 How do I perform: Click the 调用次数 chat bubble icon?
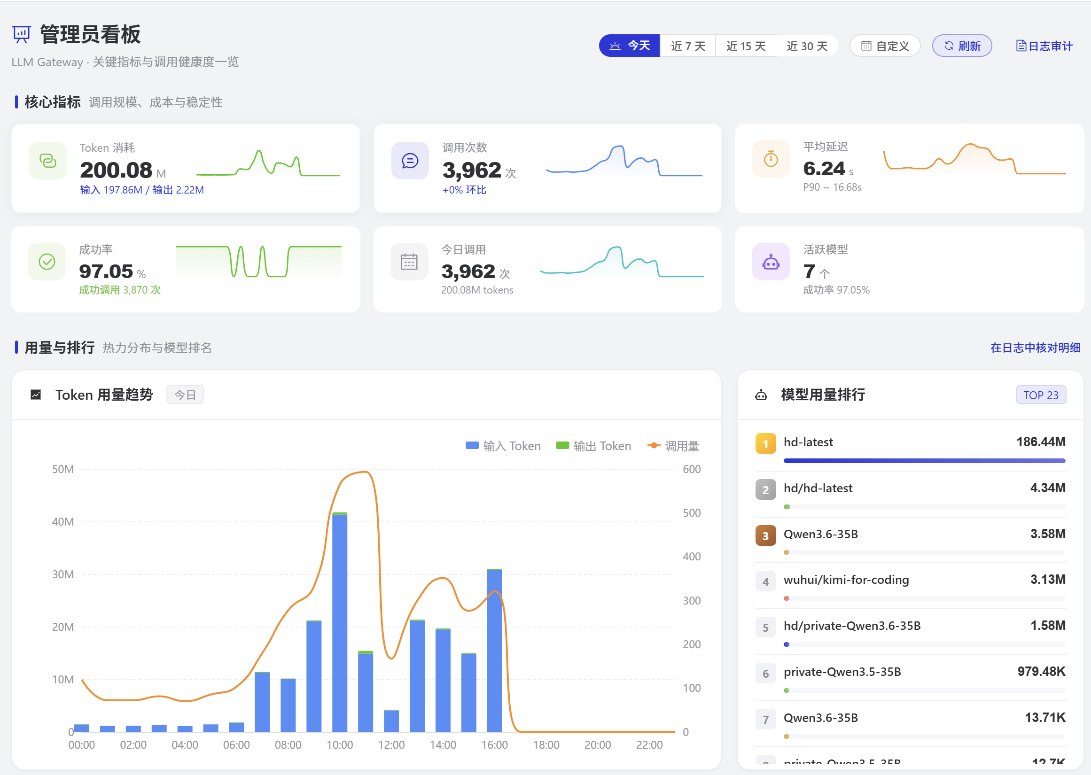click(x=410, y=161)
